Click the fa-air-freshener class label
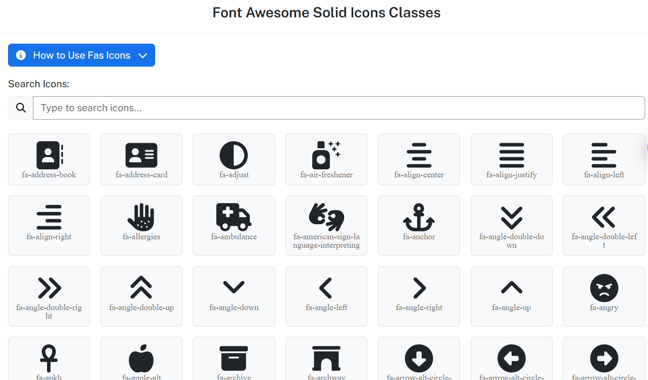Viewport: 648px width, 380px height. click(326, 175)
